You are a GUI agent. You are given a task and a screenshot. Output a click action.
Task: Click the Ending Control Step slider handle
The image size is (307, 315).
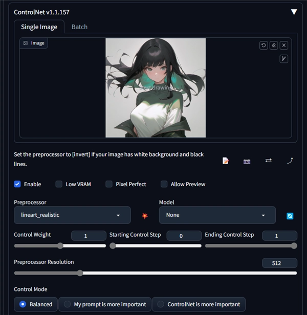click(294, 245)
